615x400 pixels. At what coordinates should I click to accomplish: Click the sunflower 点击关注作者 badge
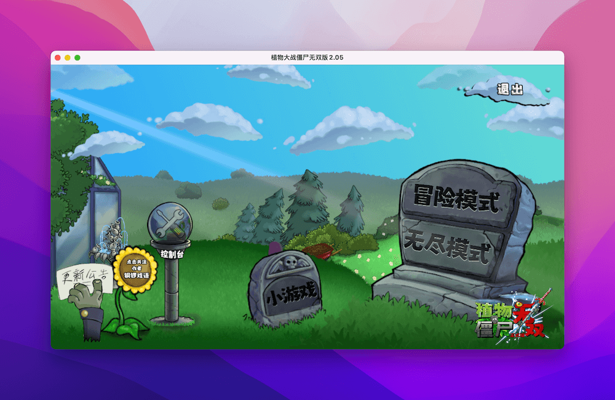[135, 270]
